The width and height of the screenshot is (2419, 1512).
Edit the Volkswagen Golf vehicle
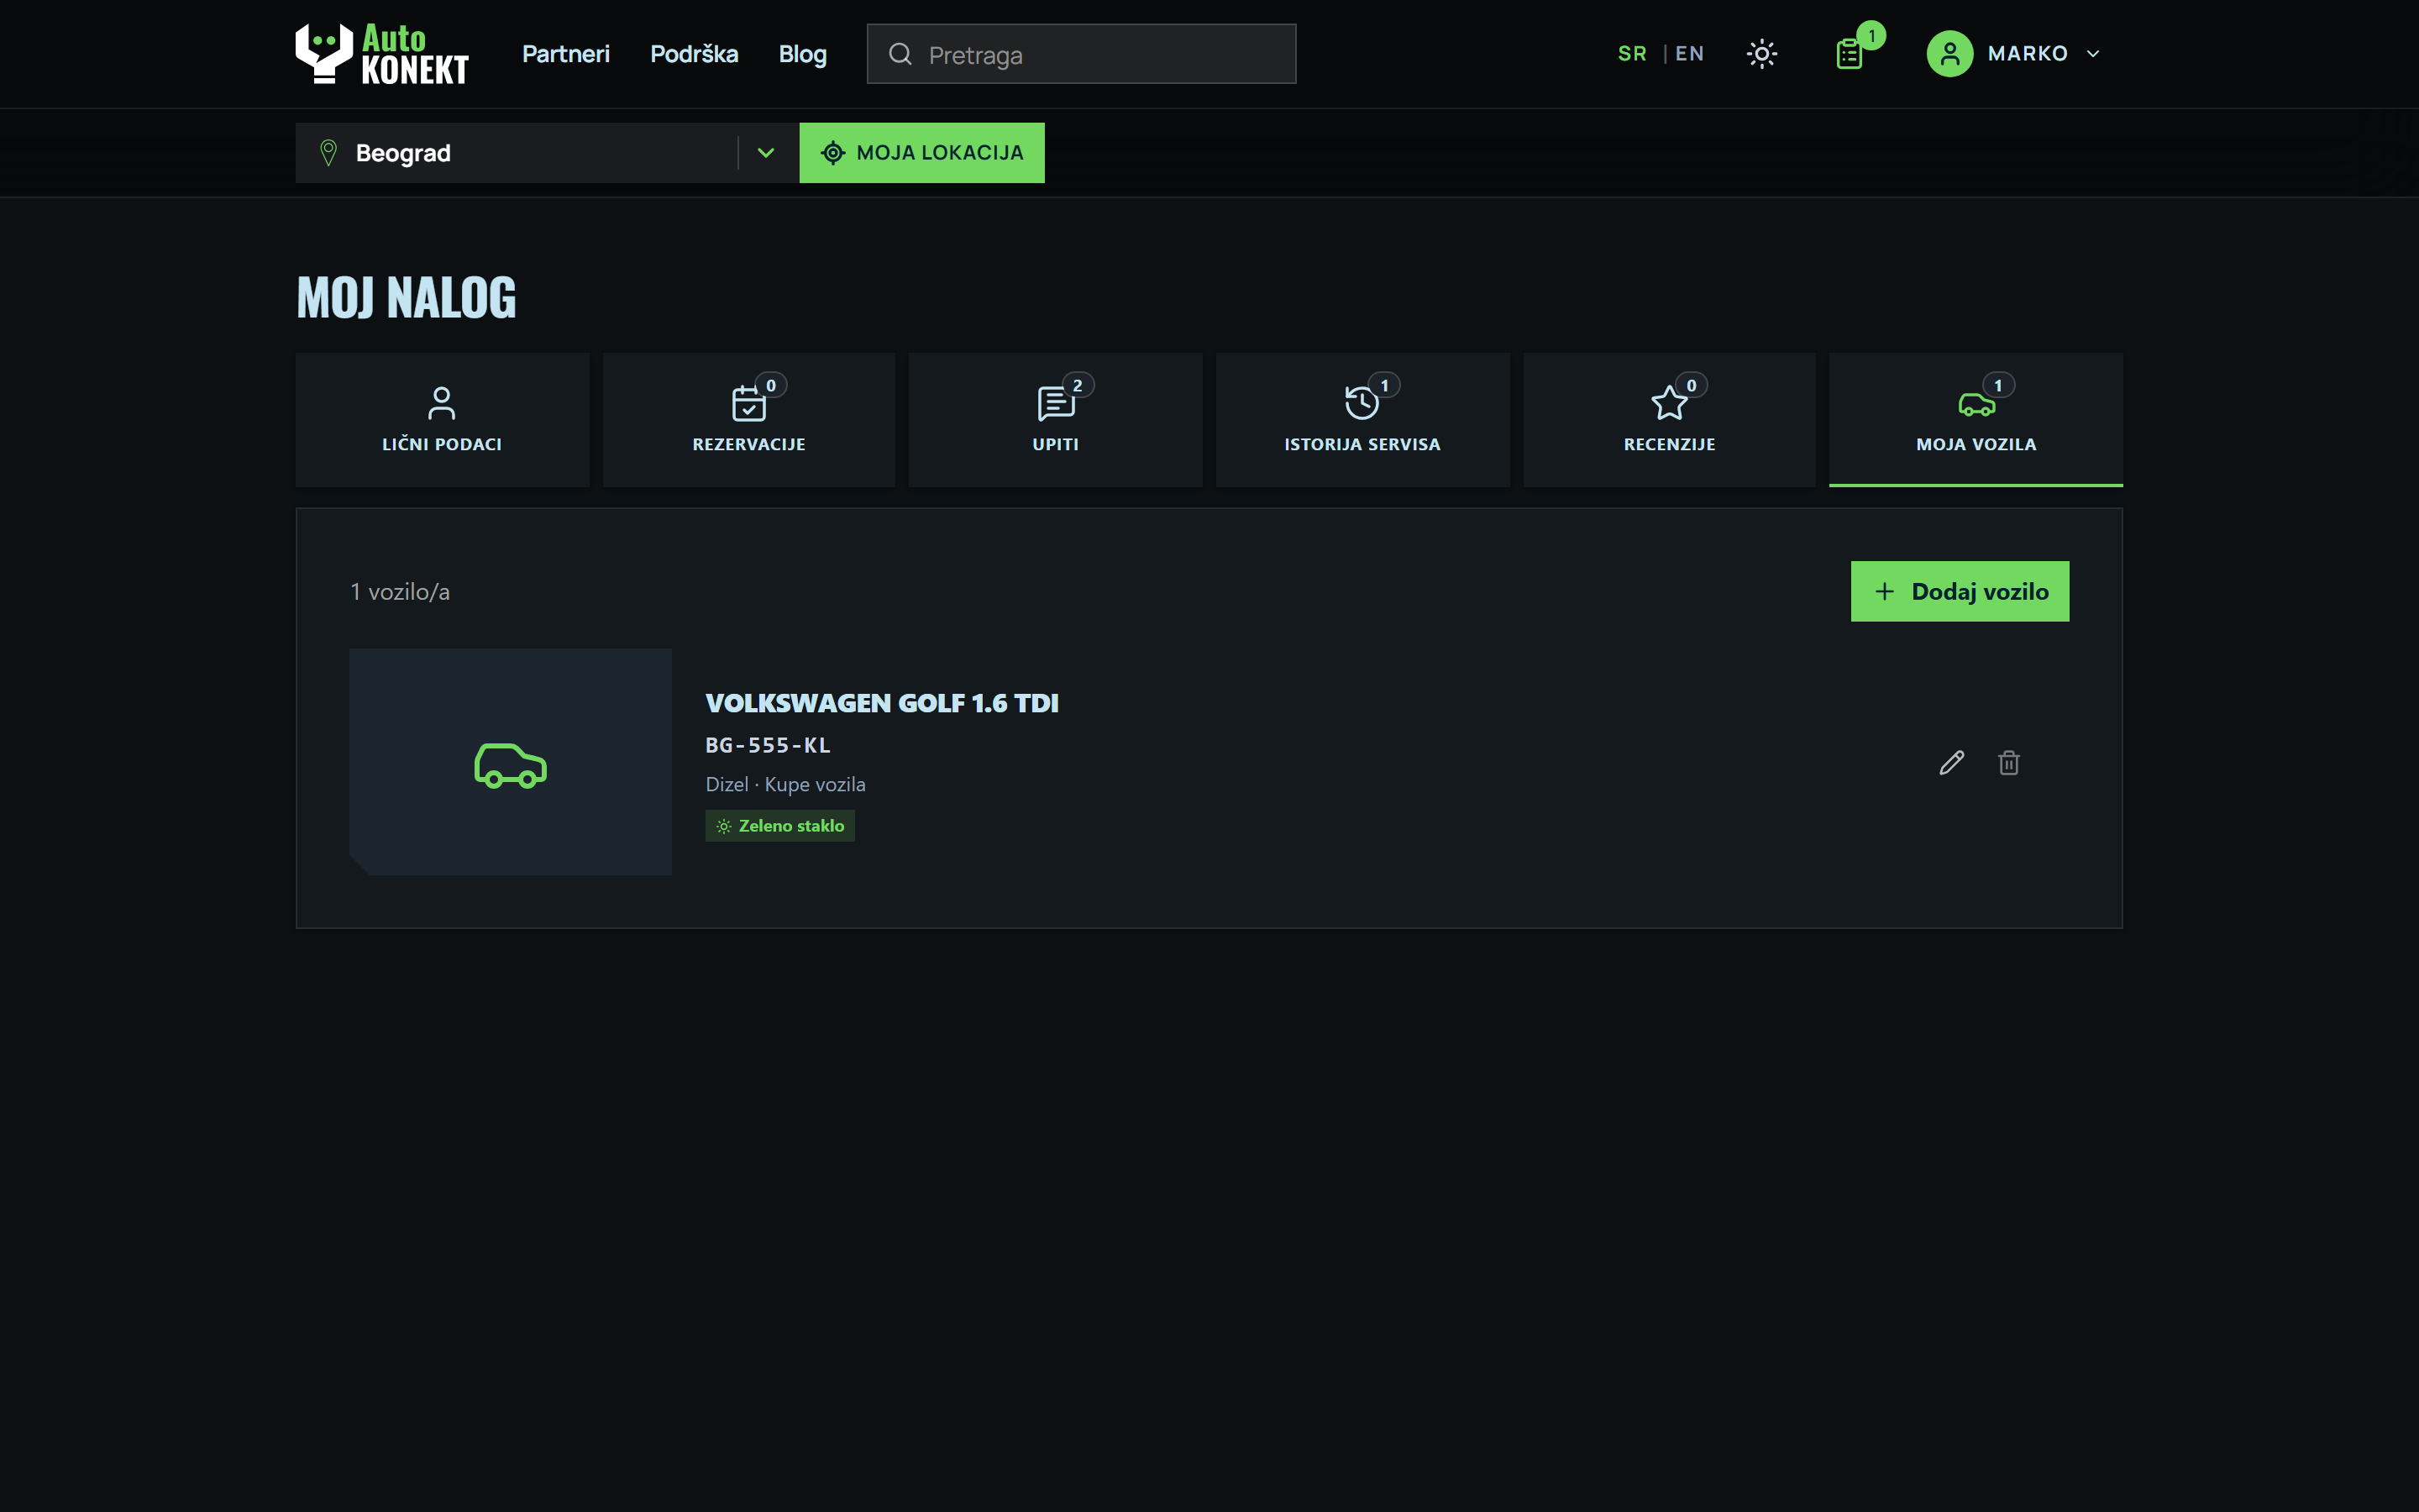tap(1952, 763)
